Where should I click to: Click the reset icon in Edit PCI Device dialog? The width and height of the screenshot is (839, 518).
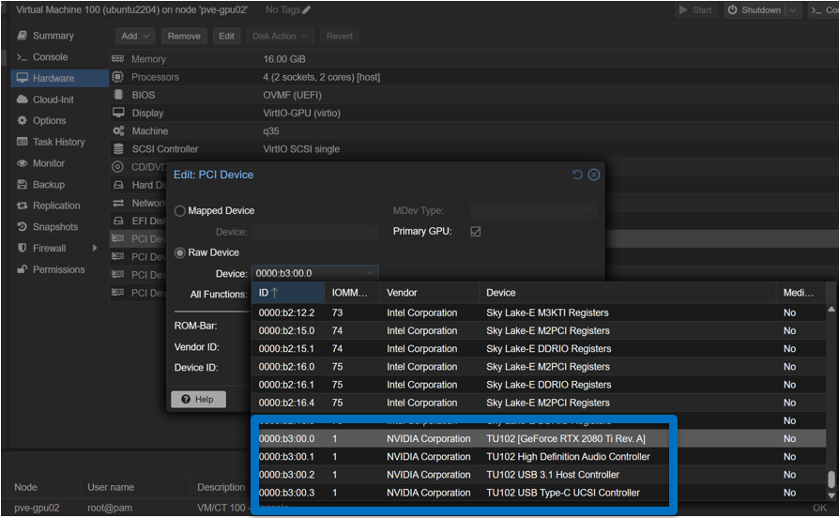577,175
